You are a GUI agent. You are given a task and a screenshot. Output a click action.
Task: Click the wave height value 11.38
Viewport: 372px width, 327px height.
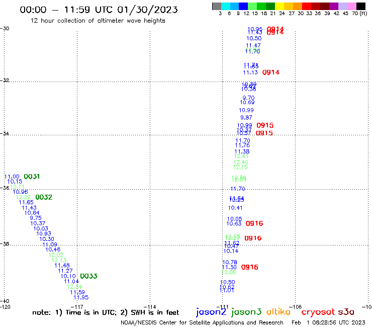click(242, 151)
